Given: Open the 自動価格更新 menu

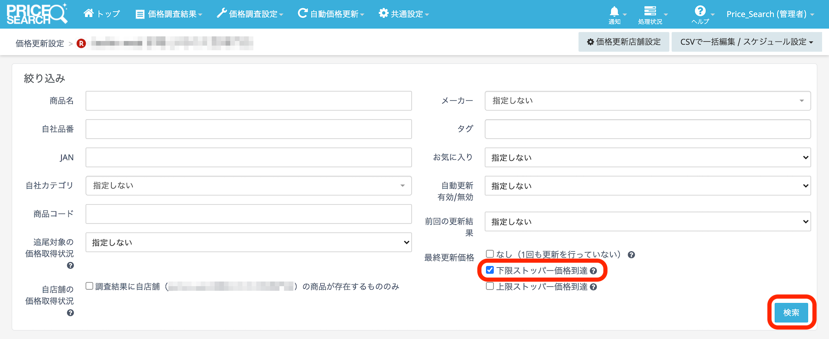Looking at the screenshot, I should point(331,14).
